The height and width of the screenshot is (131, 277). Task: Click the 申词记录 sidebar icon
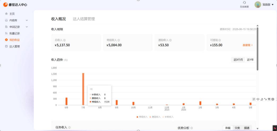(6, 27)
